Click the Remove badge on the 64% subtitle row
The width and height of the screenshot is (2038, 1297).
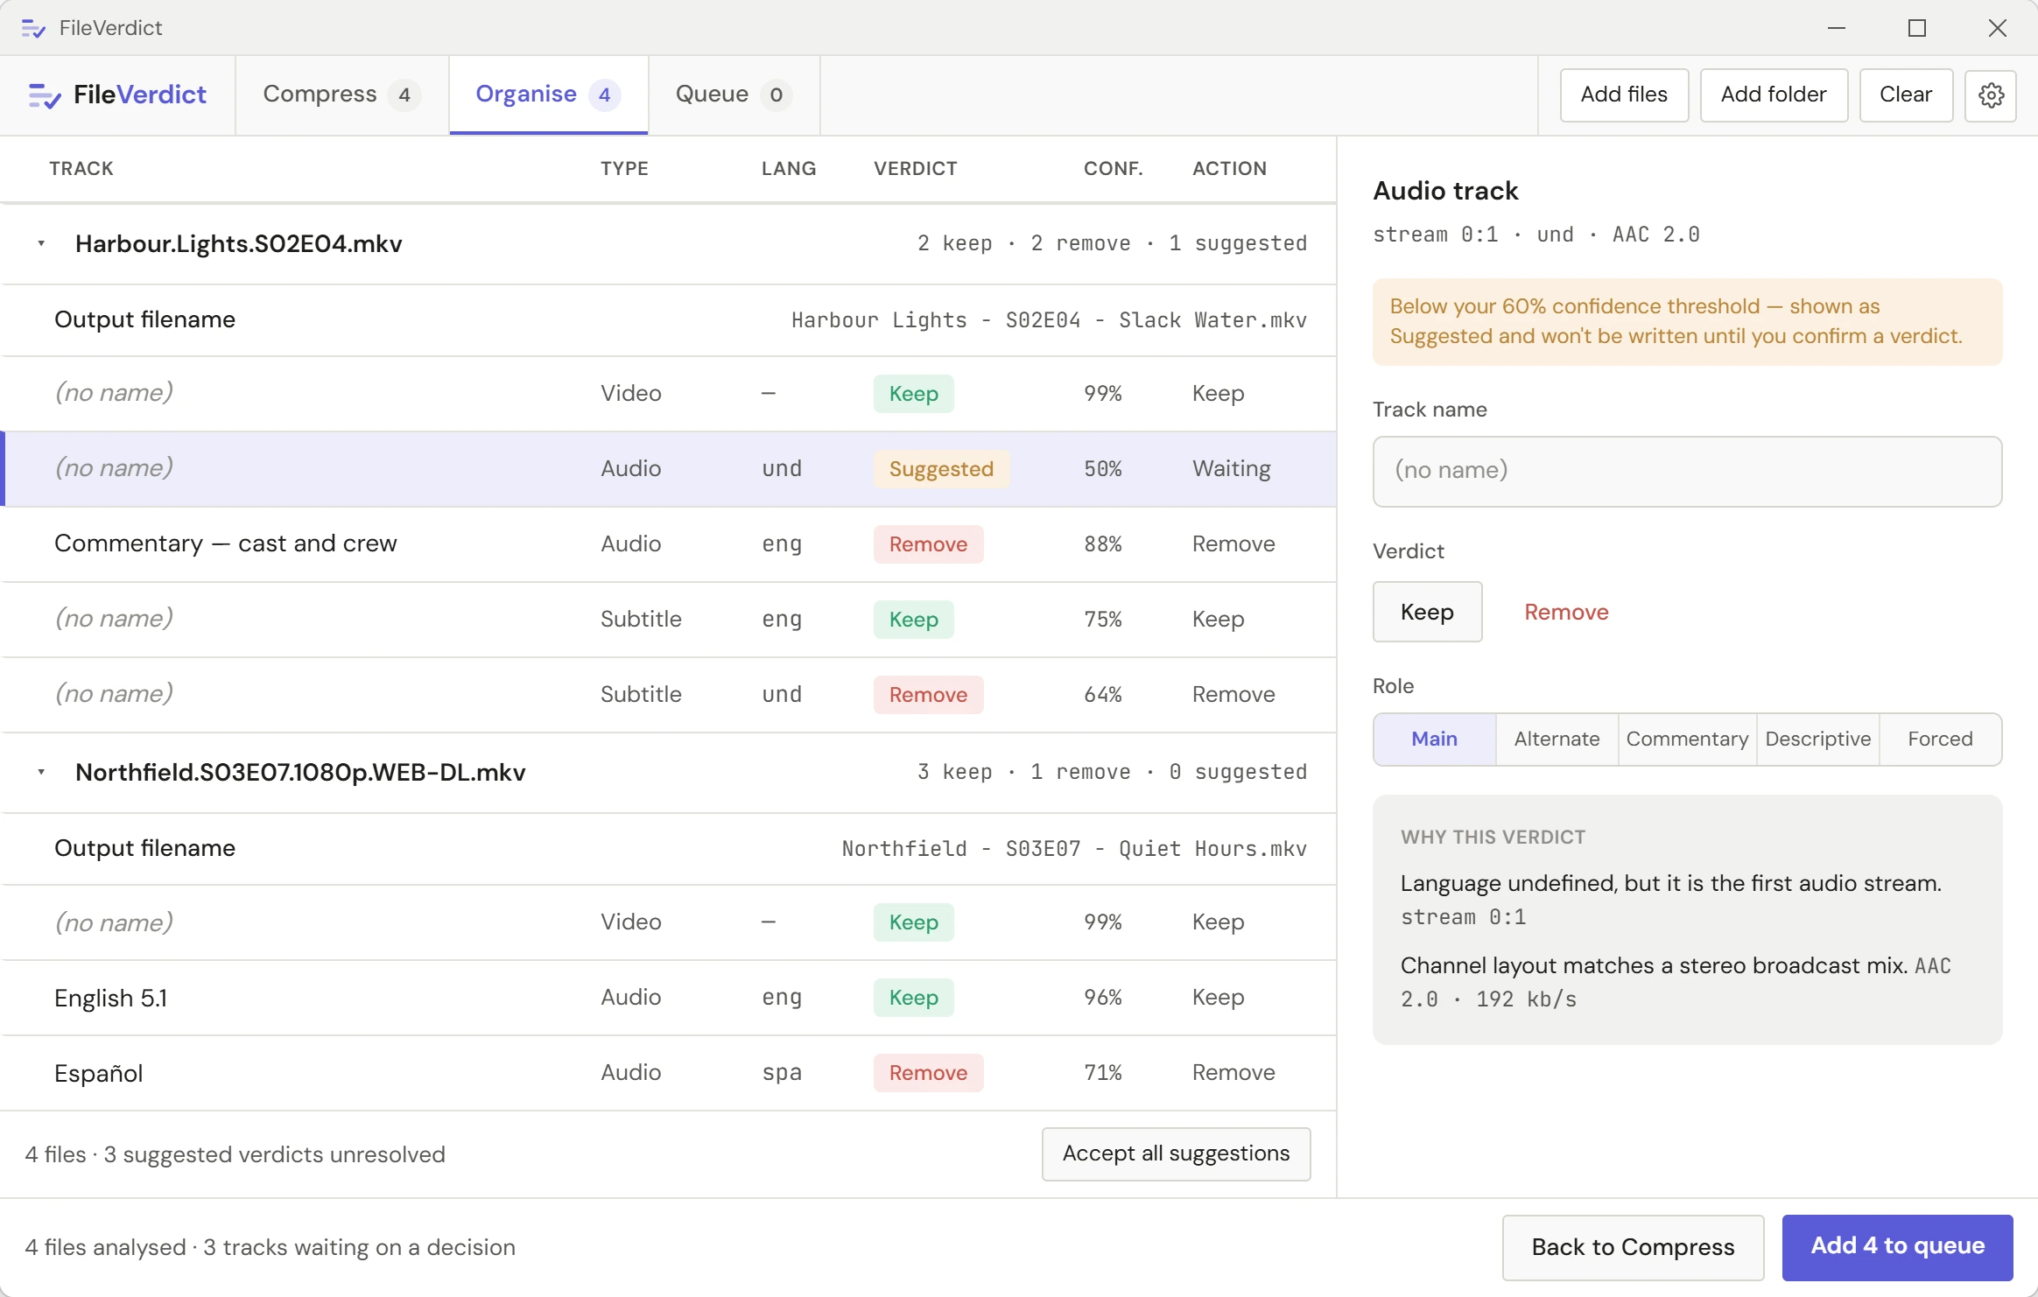[x=928, y=695]
